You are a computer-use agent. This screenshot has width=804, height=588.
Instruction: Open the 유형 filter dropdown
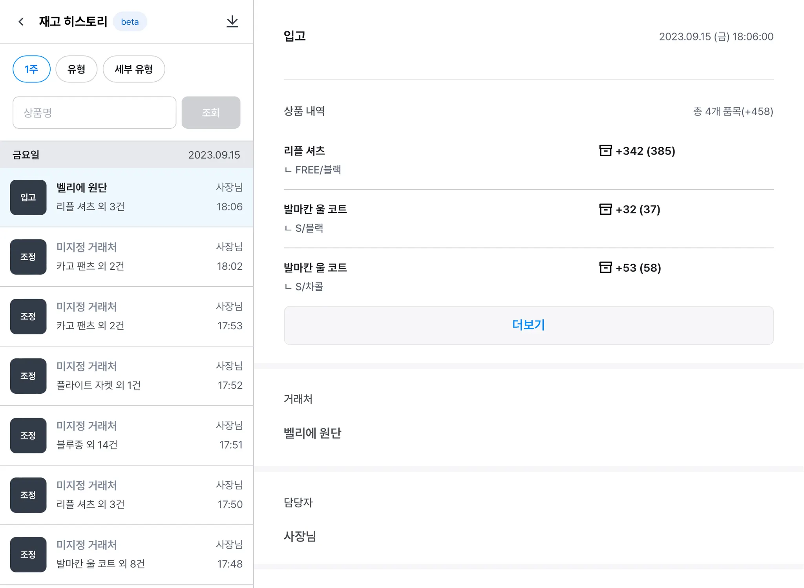tap(76, 69)
